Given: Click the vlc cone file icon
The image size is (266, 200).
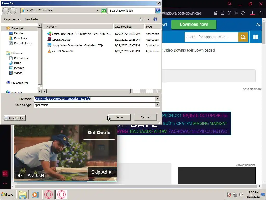Looking at the screenshot, I should click(x=49, y=51).
